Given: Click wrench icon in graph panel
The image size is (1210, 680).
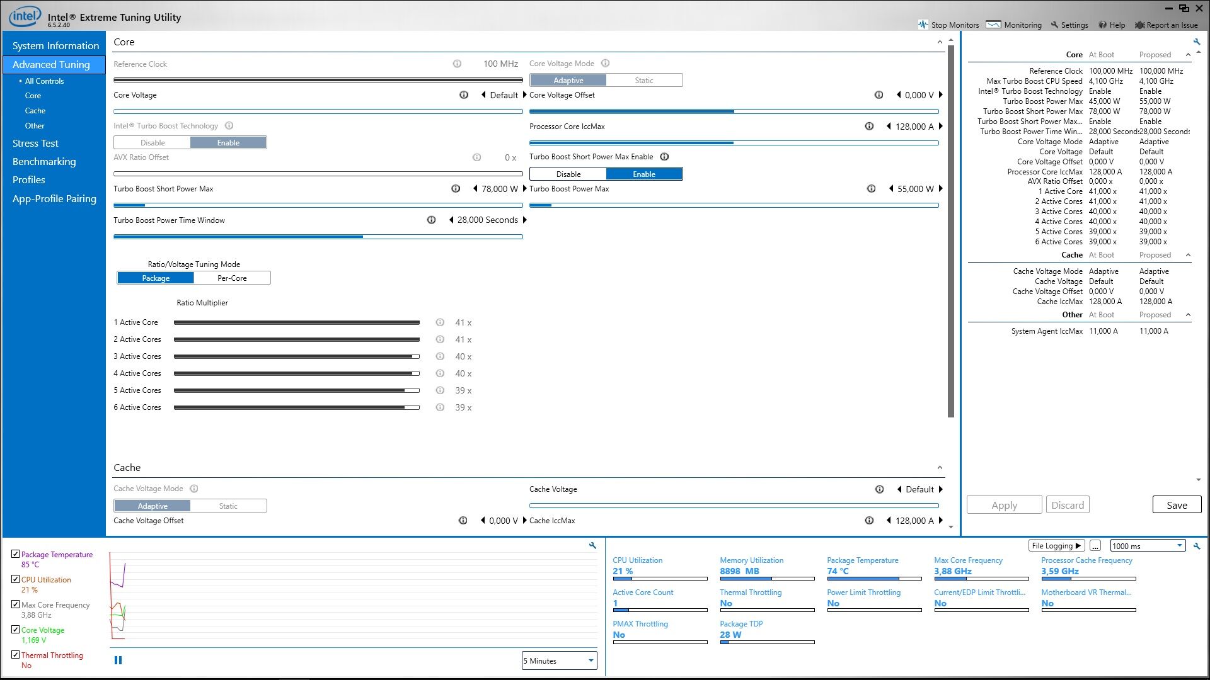Looking at the screenshot, I should [x=592, y=546].
